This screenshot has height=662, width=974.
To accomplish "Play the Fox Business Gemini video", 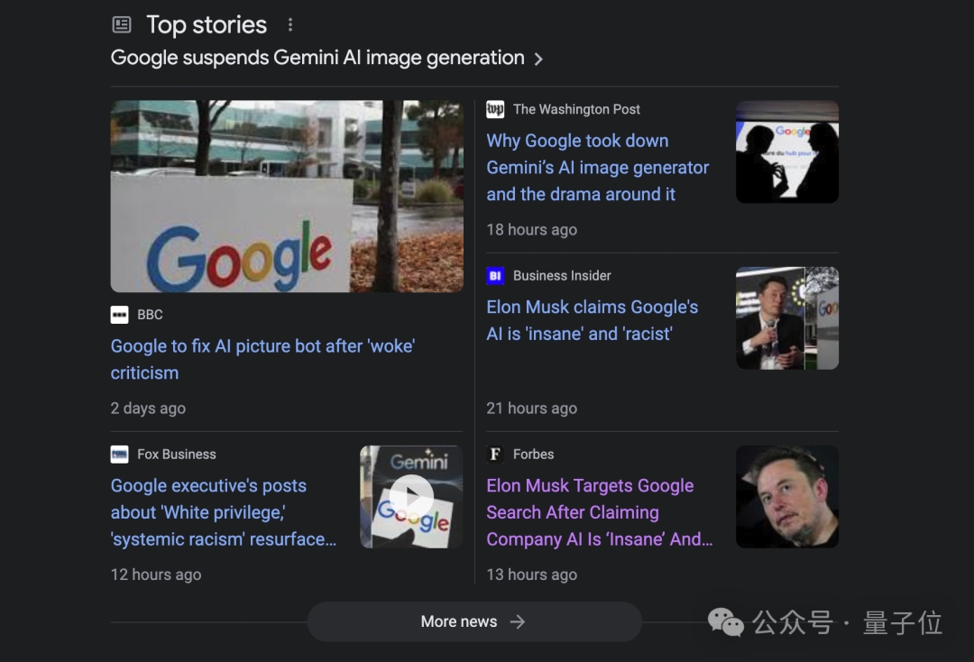I will click(x=411, y=497).
